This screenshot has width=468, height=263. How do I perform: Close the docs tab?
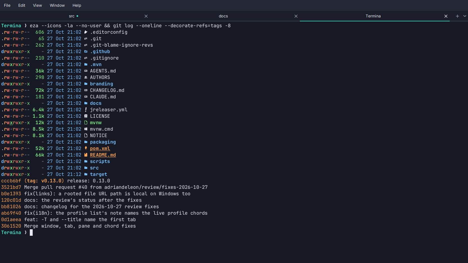pyautogui.click(x=296, y=16)
